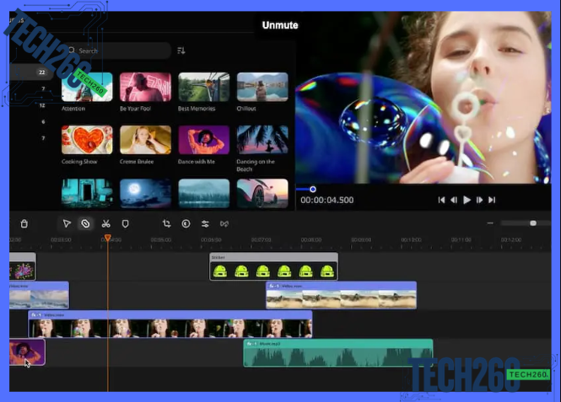This screenshot has height=402, width=561.
Task: Click the shield marker icon in toolbar
Action: point(126,223)
